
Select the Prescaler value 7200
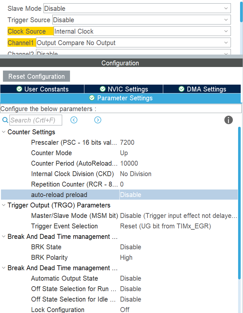click(127, 142)
